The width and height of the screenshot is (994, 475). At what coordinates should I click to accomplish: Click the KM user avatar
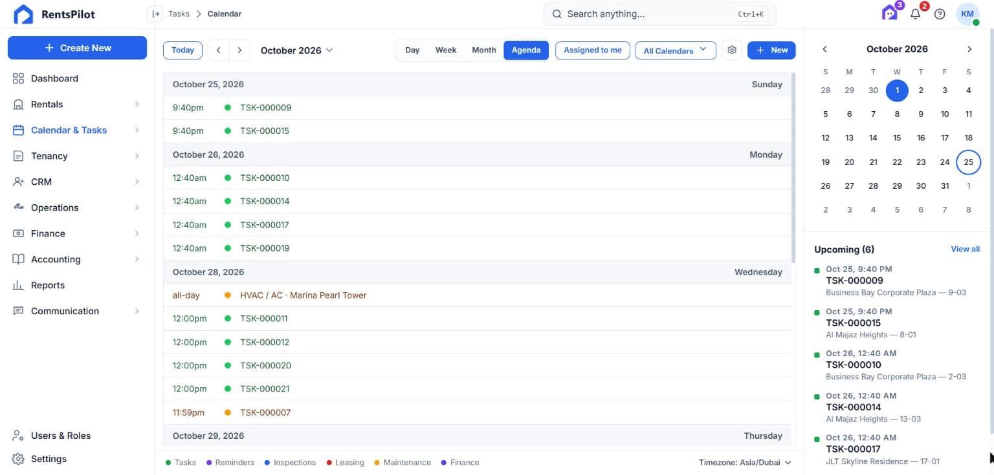click(x=967, y=14)
